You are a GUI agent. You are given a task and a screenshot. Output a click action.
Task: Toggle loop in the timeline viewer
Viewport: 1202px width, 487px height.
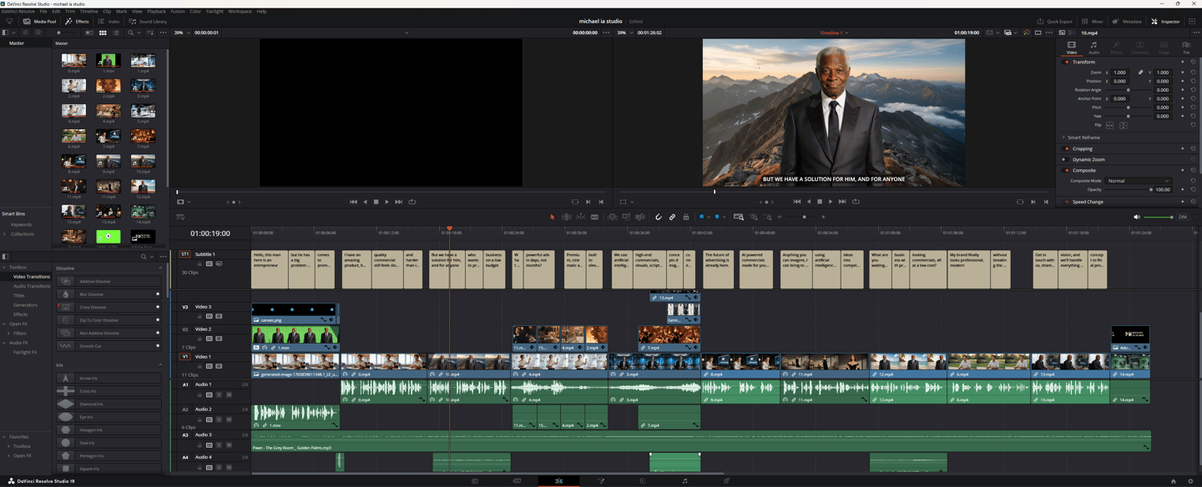pyautogui.click(x=856, y=202)
